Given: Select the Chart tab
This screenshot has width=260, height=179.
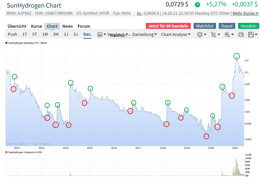Looking at the screenshot, I should (52, 26).
